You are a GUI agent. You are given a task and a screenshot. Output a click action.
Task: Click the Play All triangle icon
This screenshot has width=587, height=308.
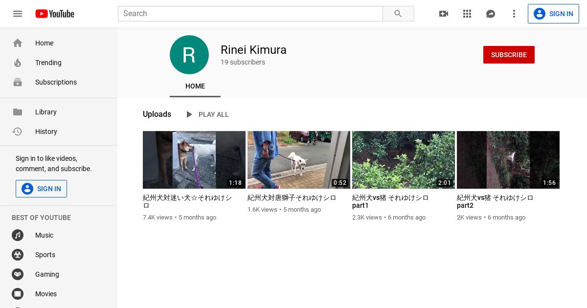tap(189, 114)
